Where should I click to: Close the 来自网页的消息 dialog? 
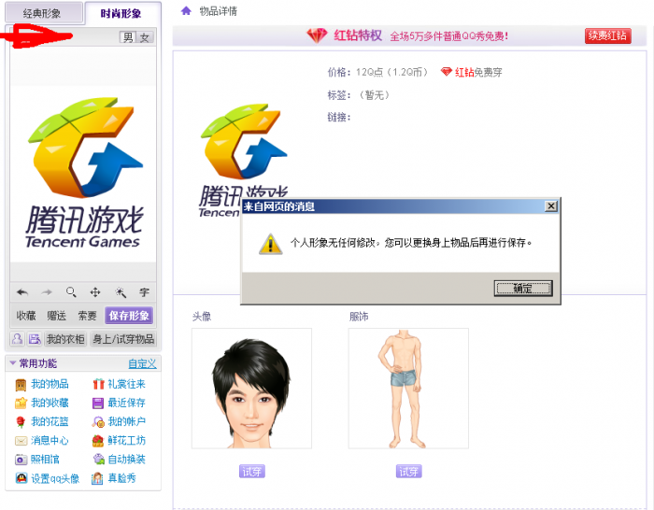point(551,206)
